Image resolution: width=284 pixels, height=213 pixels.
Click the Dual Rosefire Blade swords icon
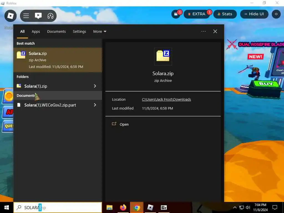(232, 44)
